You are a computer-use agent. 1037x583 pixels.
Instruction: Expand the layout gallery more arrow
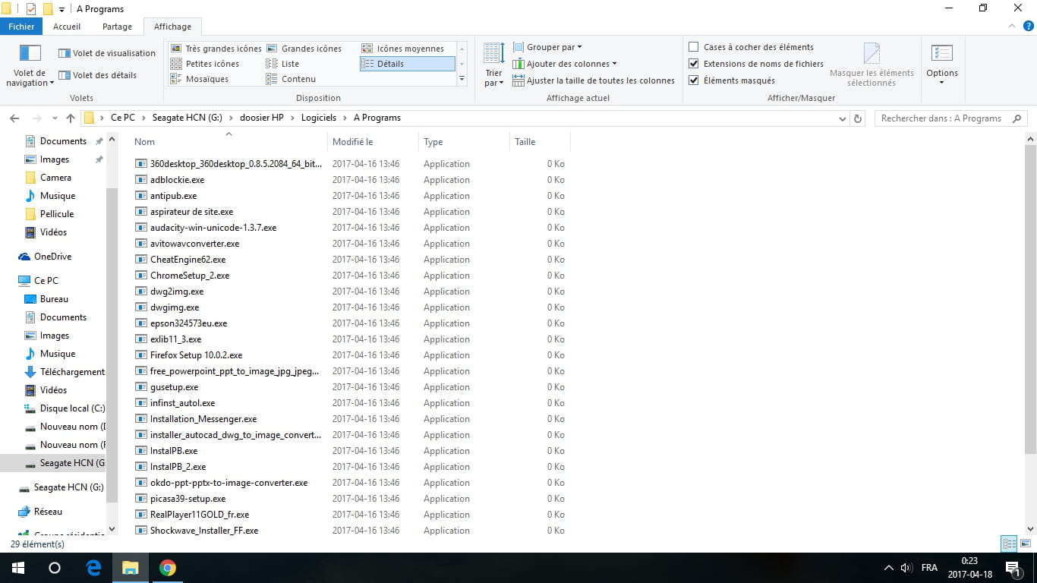click(x=462, y=79)
